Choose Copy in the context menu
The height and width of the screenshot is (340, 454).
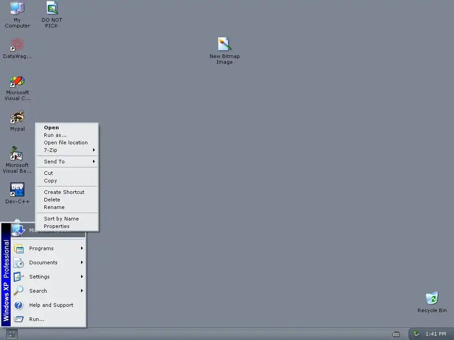[x=67, y=181]
